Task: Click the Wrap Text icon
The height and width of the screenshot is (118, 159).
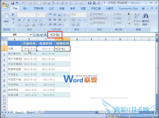Action: pos(64,15)
